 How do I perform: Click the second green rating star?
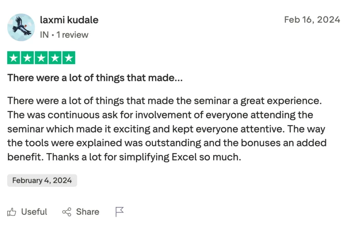click(x=27, y=58)
